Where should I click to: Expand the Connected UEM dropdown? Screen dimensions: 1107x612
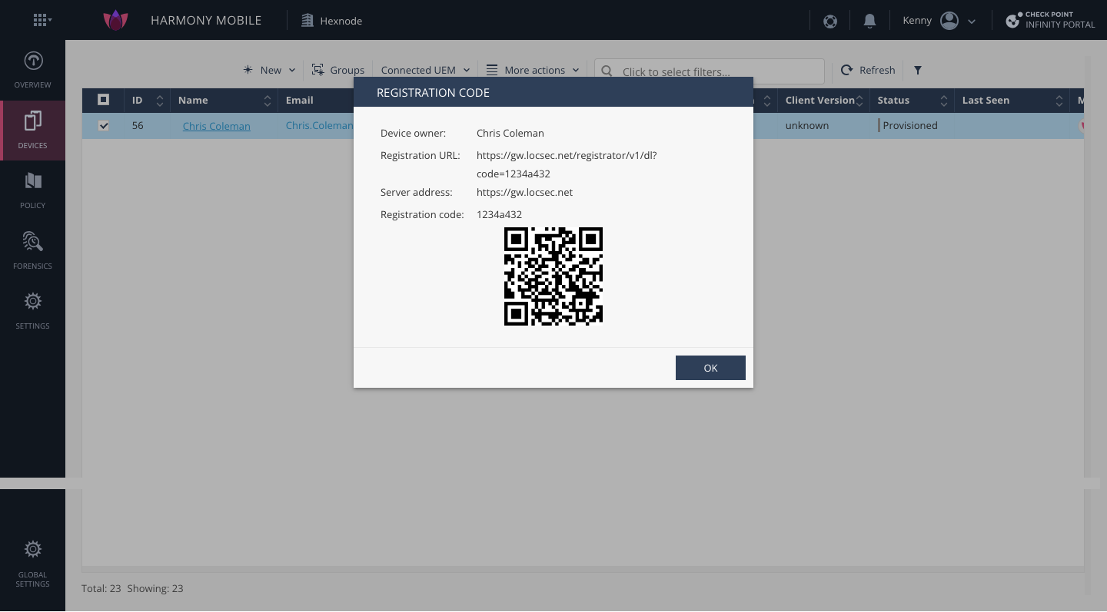click(x=425, y=70)
